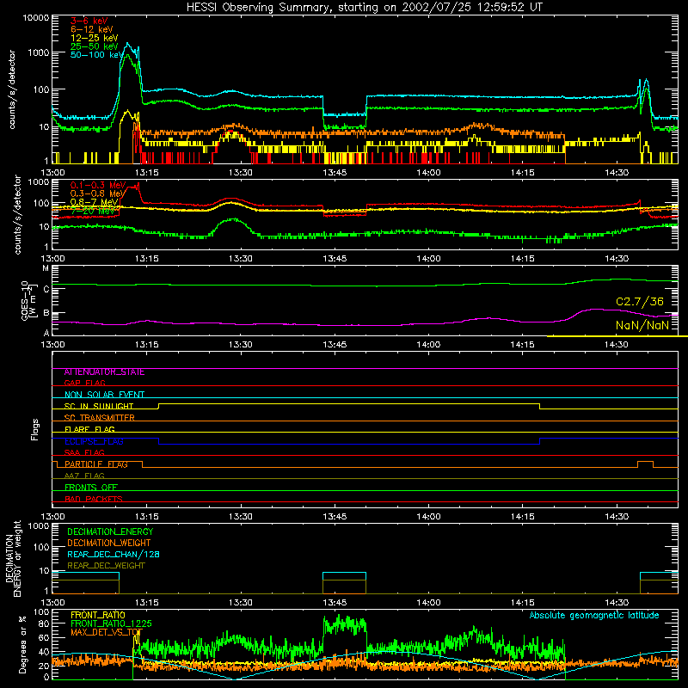The height and width of the screenshot is (688, 688).
Task: Click the 'DECIMATION_ENERGY' legend label
Action: [110, 531]
